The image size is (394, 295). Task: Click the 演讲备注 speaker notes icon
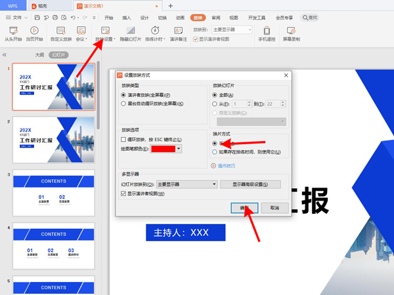click(x=178, y=31)
